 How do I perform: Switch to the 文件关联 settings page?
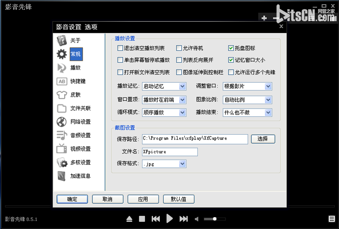pos(81,109)
